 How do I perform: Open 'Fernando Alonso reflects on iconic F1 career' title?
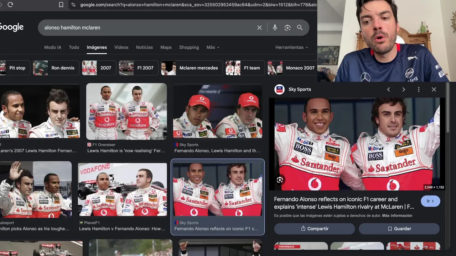click(344, 203)
